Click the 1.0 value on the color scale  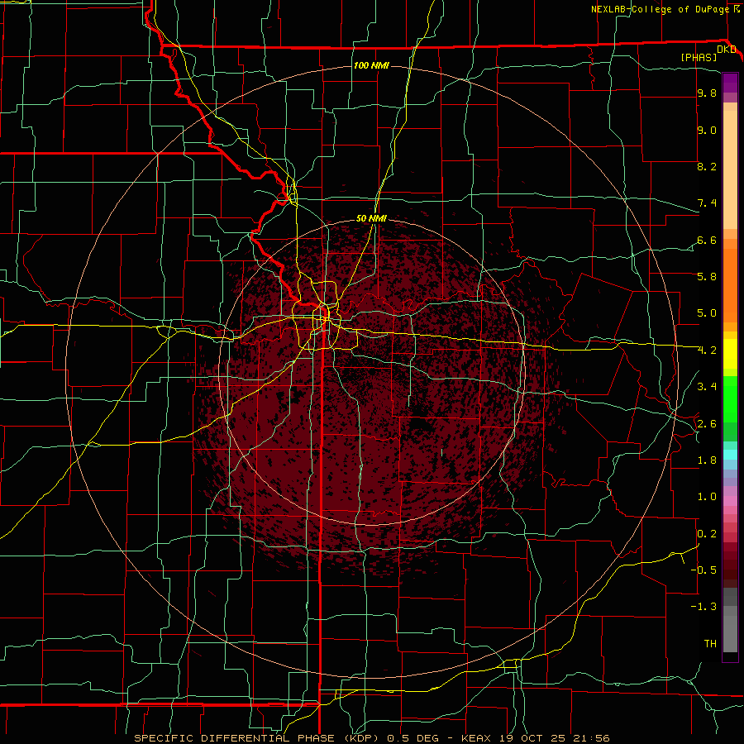tap(707, 496)
